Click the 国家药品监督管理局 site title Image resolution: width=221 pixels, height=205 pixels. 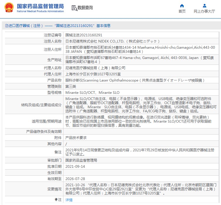click(x=40, y=6)
